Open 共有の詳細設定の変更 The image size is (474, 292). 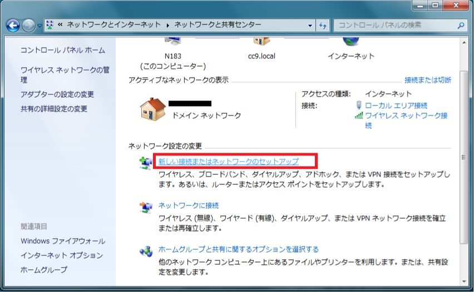(x=54, y=109)
